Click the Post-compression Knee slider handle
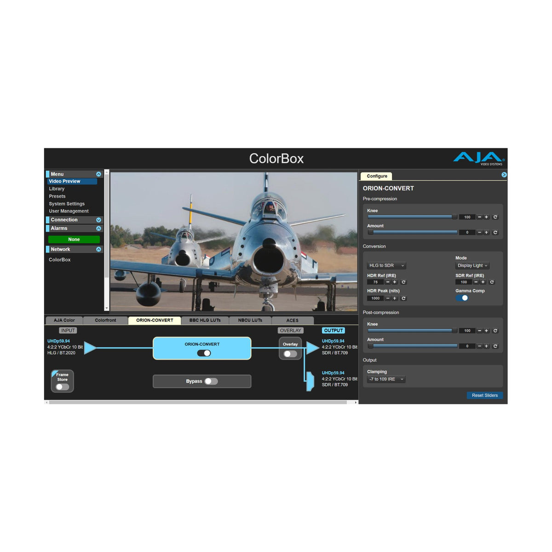552x552 pixels. (x=454, y=330)
